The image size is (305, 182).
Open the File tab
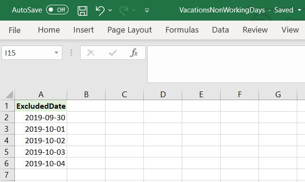[14, 30]
